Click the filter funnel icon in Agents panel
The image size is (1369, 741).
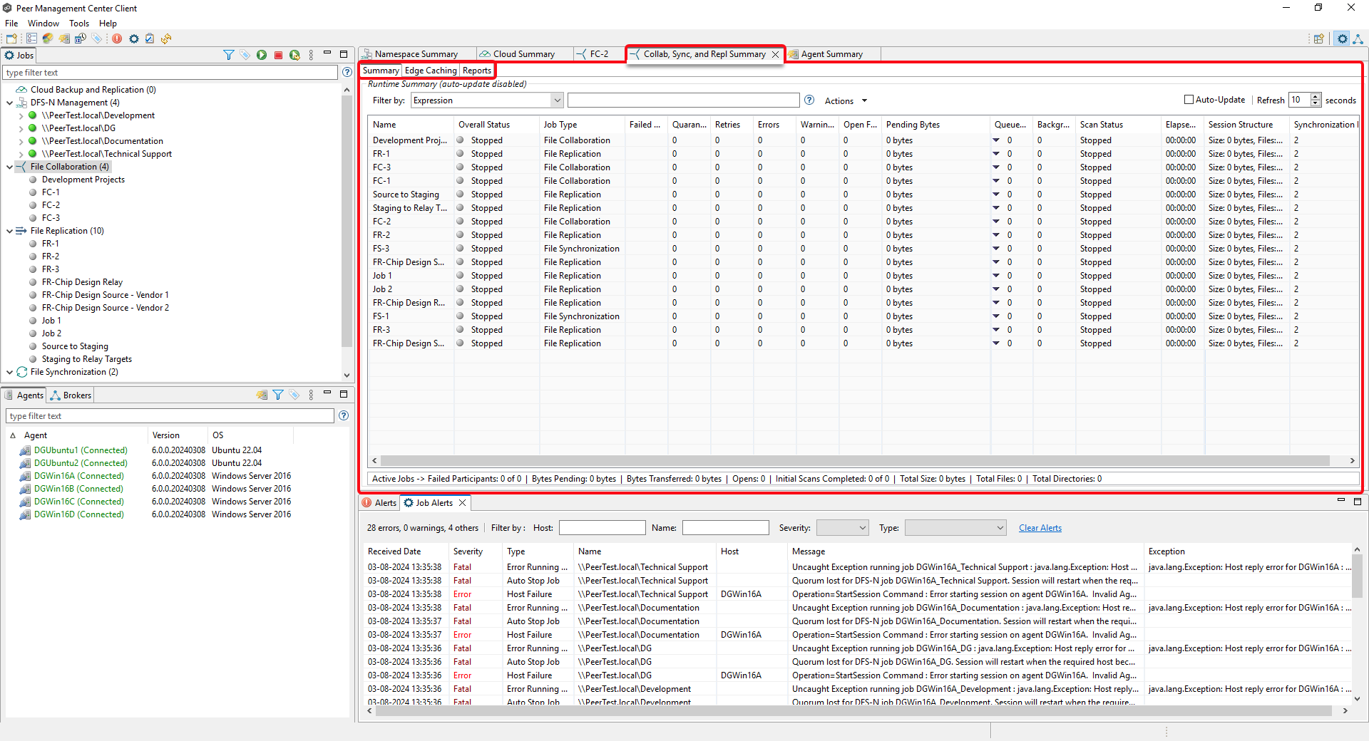(278, 395)
